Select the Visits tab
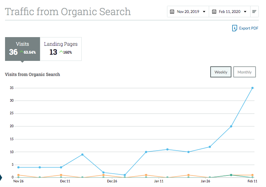 point(22,49)
